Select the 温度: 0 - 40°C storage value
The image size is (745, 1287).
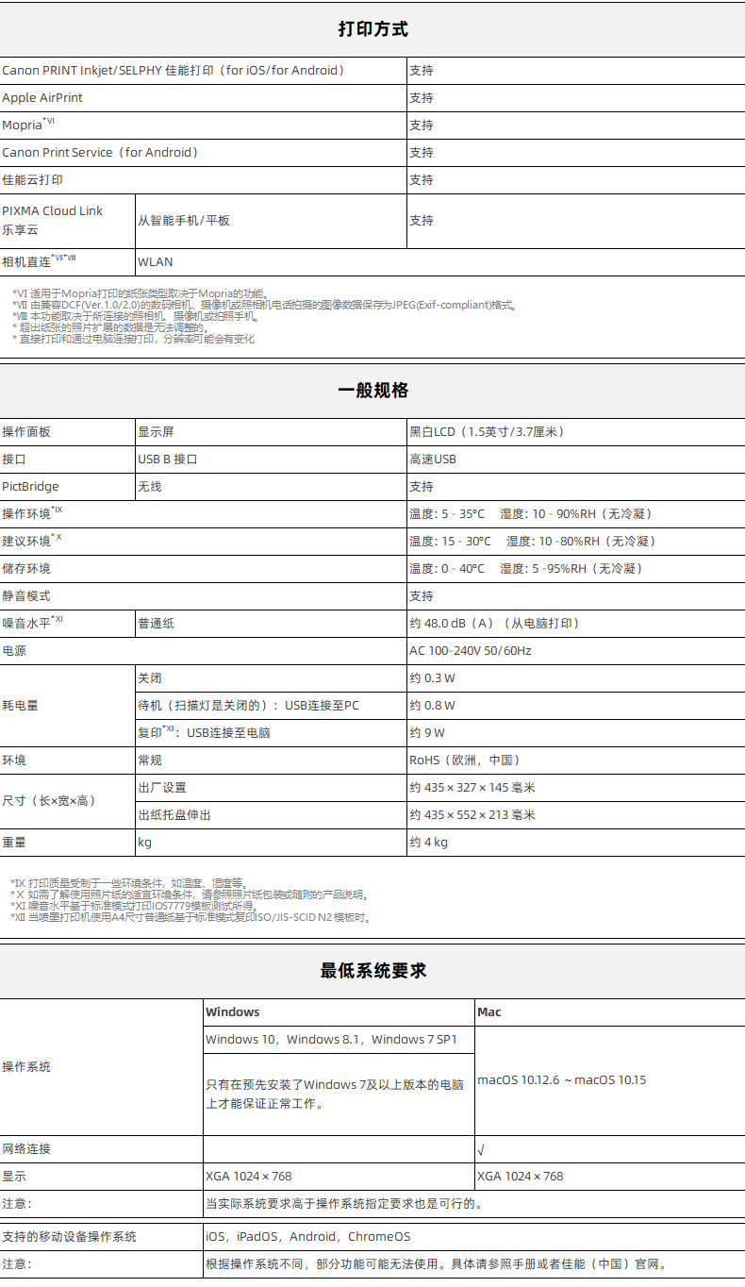tap(526, 568)
